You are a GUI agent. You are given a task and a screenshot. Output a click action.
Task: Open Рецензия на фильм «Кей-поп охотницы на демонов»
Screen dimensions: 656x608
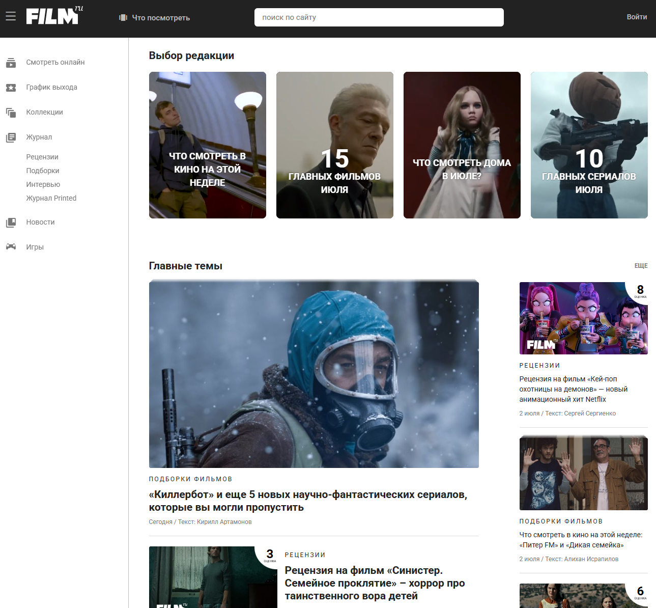[x=574, y=389]
